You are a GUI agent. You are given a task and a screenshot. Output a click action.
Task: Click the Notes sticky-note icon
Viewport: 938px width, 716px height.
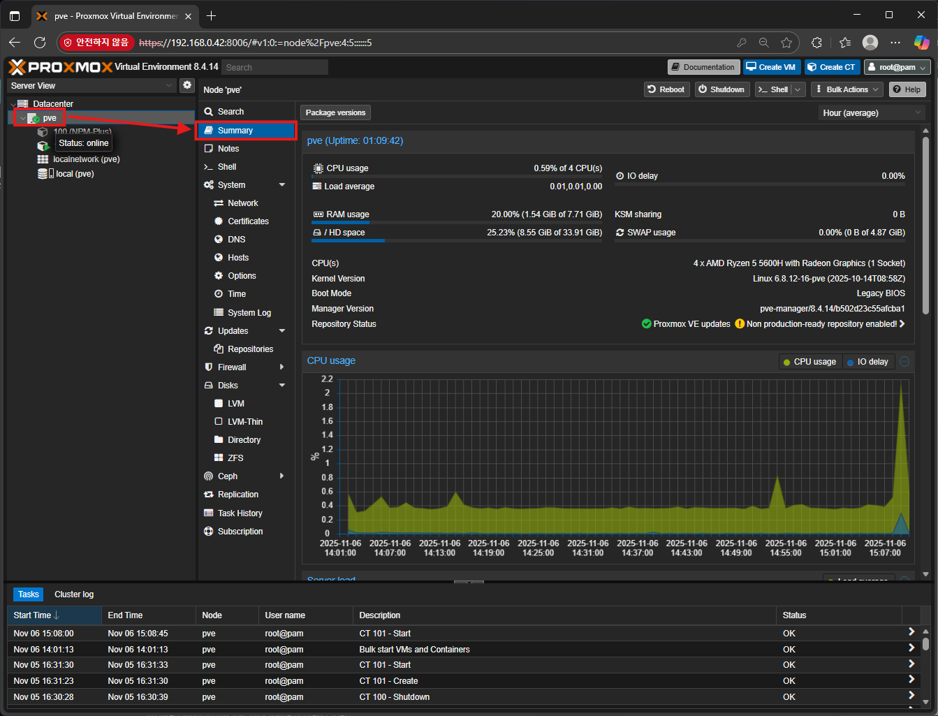[208, 149]
